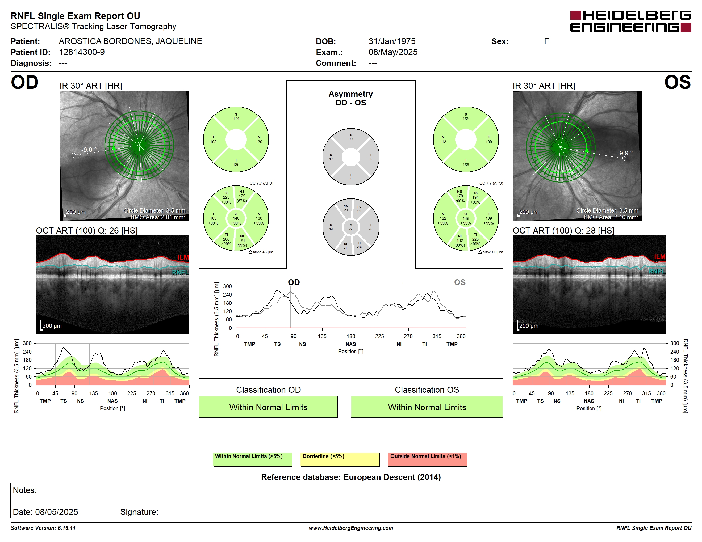
Task: Click the RNFL Single Exam Report OU title
Action: point(75,16)
